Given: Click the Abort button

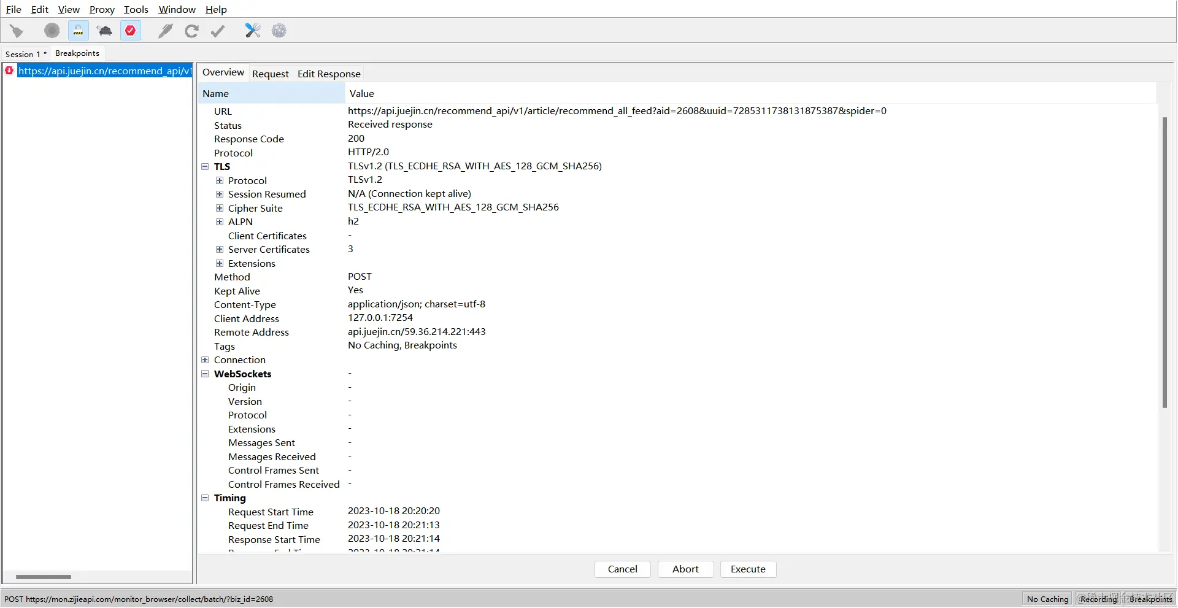Looking at the screenshot, I should [x=685, y=569].
